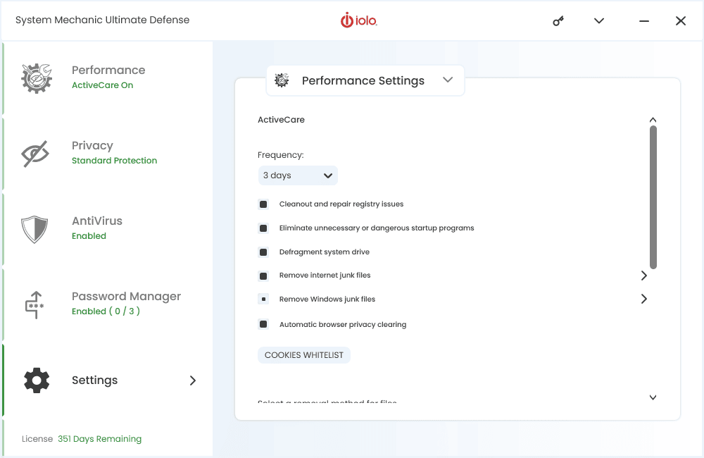Click the AntiVirus Enabled status text
Screen dimensions: 704x458
click(89, 236)
